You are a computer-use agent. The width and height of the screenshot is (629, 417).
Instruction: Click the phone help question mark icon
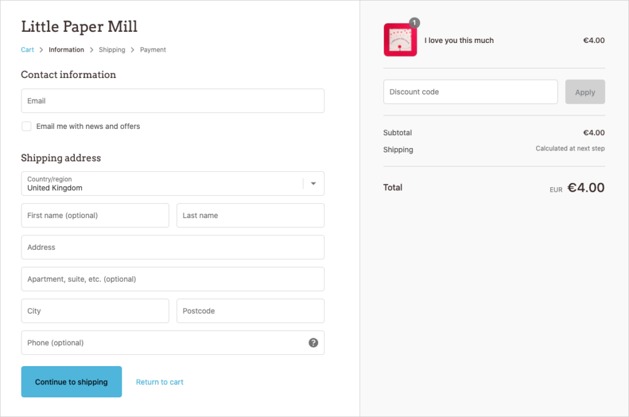tap(313, 343)
